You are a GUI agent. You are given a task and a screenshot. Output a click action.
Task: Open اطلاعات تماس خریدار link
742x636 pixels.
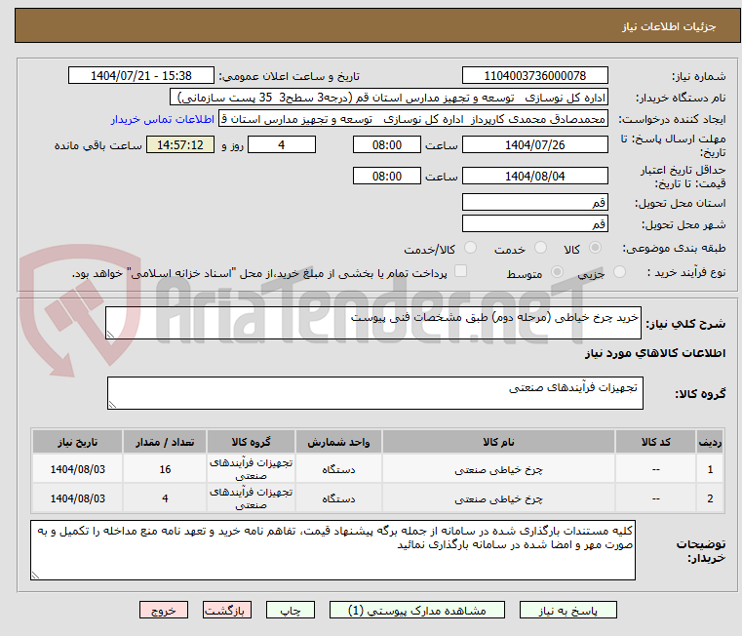[163, 119]
